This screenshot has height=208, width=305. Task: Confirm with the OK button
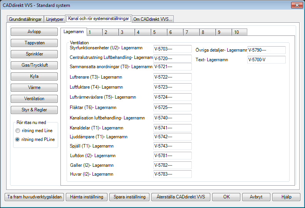226,197
